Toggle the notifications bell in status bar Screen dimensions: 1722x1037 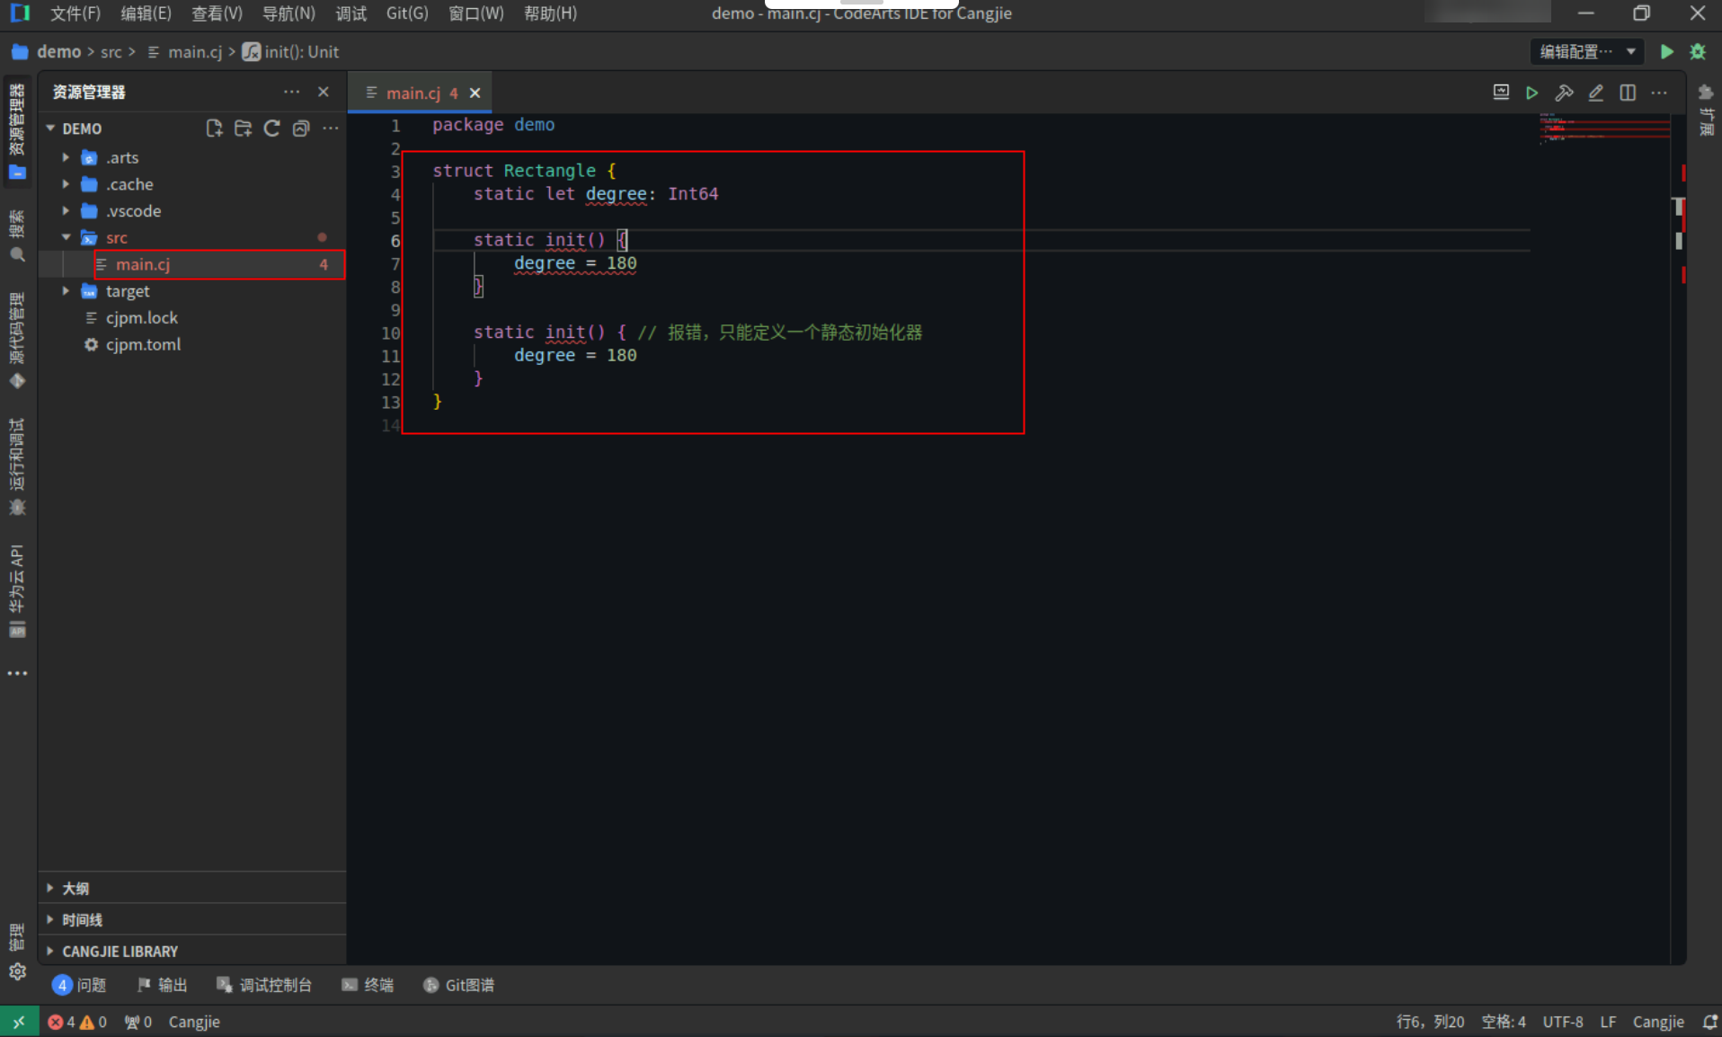[x=1710, y=1022]
